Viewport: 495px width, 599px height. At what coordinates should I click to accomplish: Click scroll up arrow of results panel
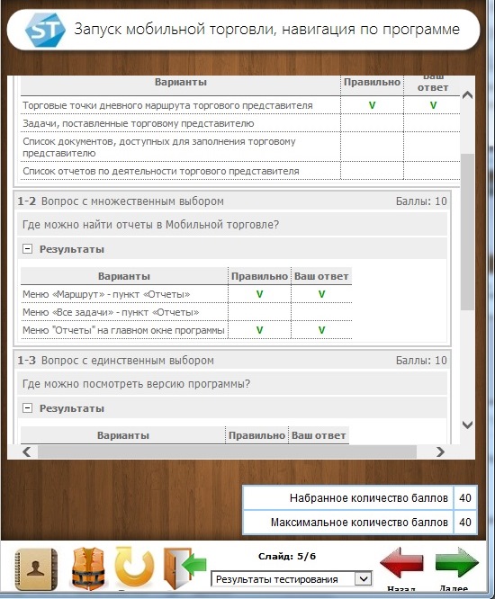[467, 95]
